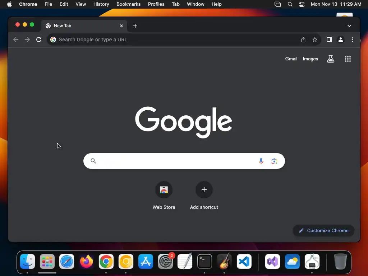
Task: Click the share page icon in address bar
Action: pyautogui.click(x=303, y=40)
